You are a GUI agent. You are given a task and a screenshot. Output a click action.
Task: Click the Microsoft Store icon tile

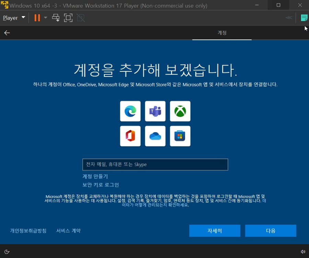click(180, 136)
